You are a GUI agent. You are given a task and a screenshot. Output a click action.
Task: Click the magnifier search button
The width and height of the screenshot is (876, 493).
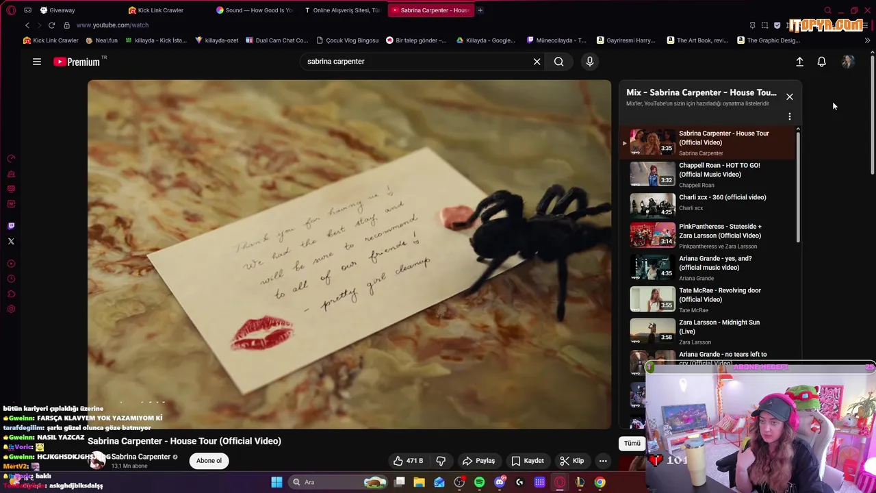point(558,62)
